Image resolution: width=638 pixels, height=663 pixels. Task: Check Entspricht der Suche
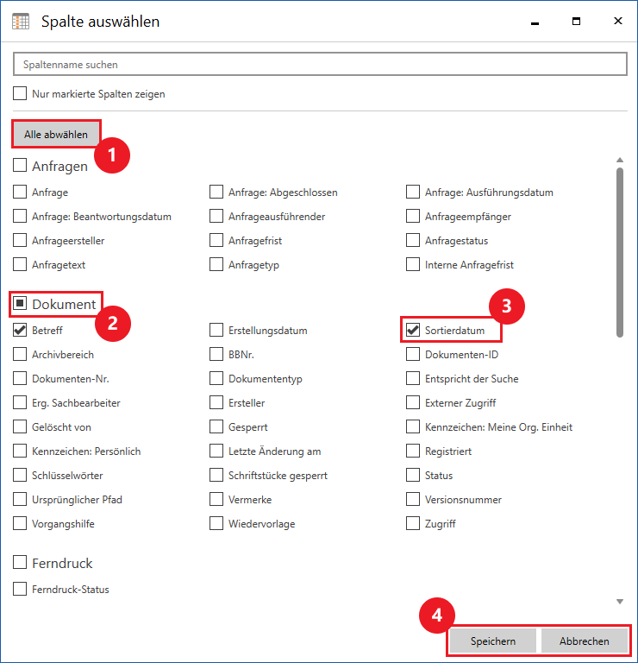(412, 378)
